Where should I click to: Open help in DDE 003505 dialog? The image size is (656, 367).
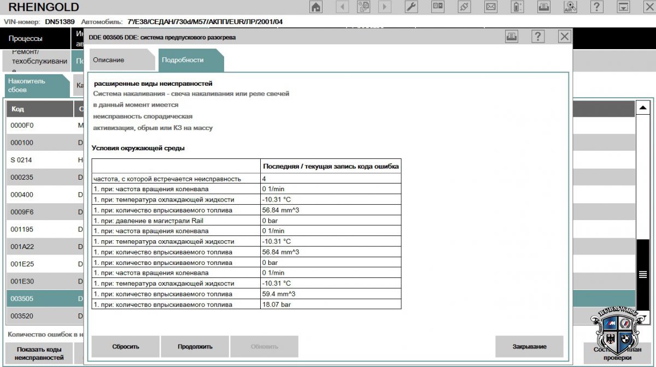point(538,37)
